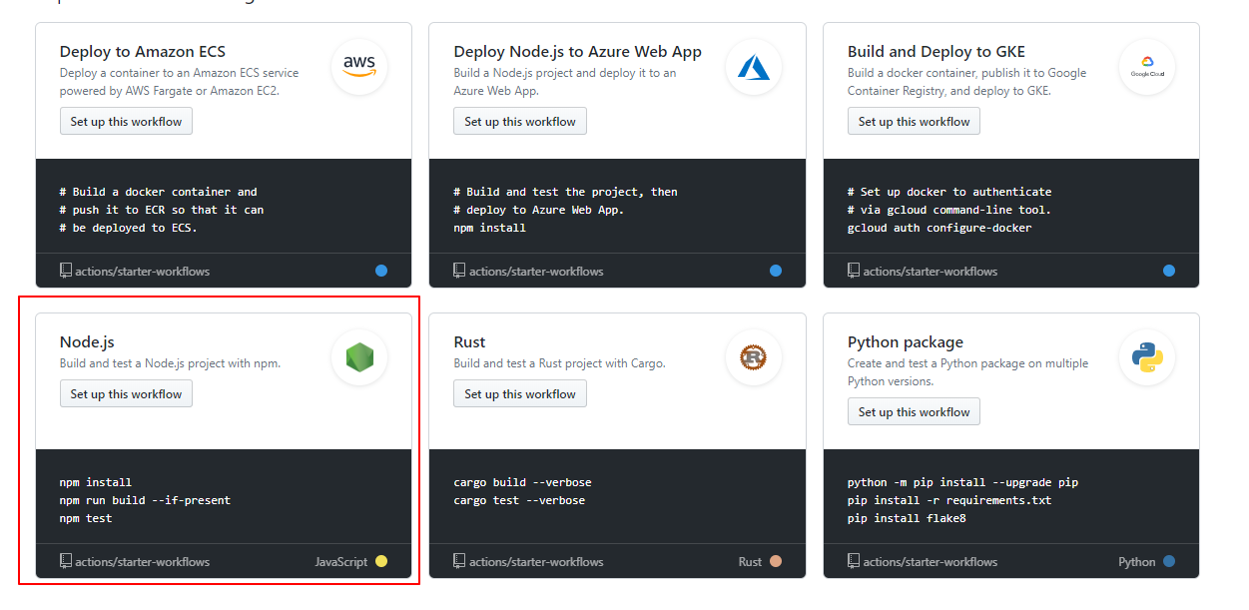Click the orange Rust language dot

pos(776,561)
